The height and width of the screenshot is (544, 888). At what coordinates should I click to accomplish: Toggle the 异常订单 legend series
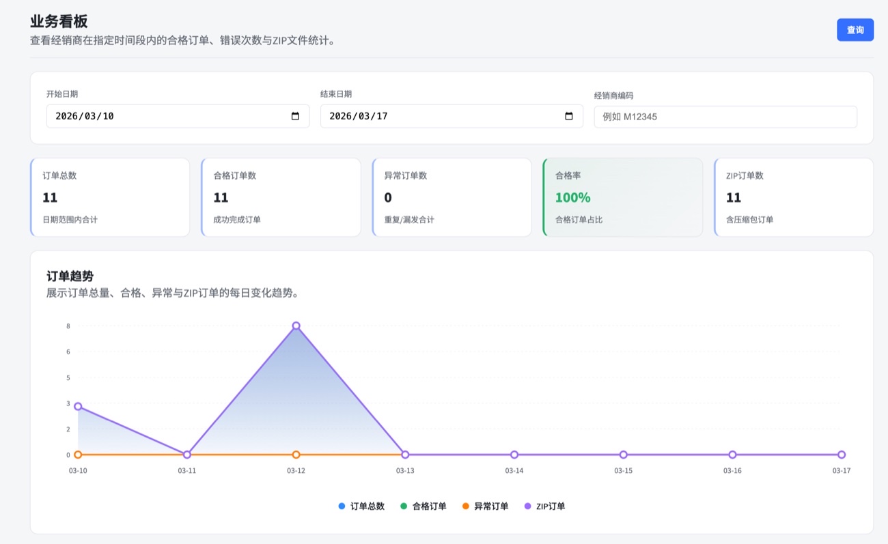point(486,506)
